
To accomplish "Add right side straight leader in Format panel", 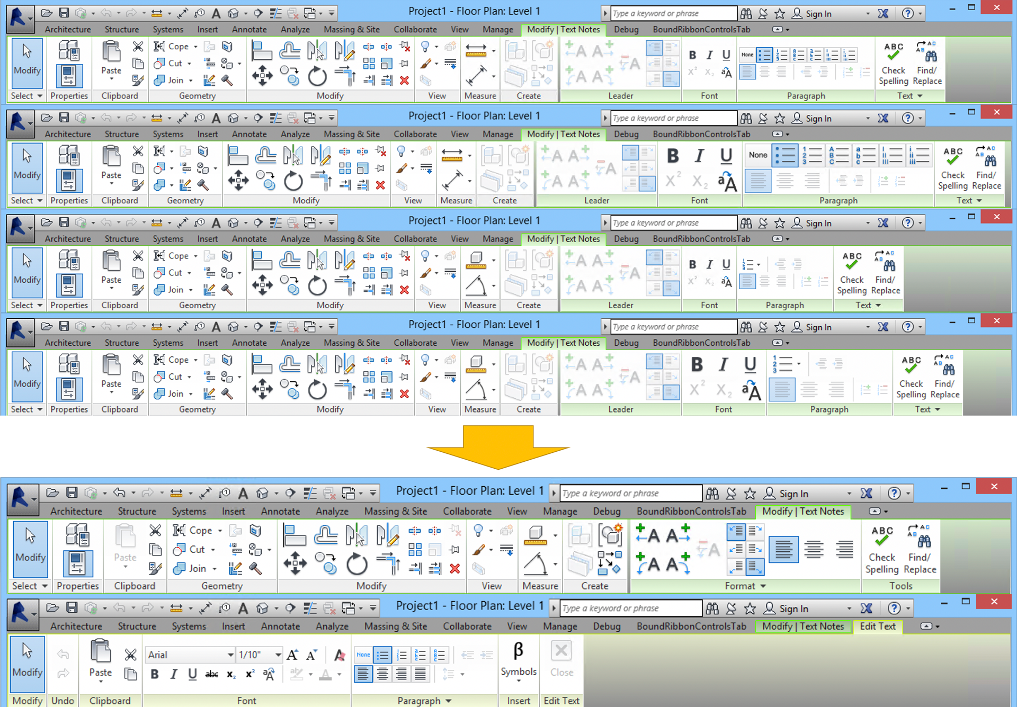I will pos(678,534).
